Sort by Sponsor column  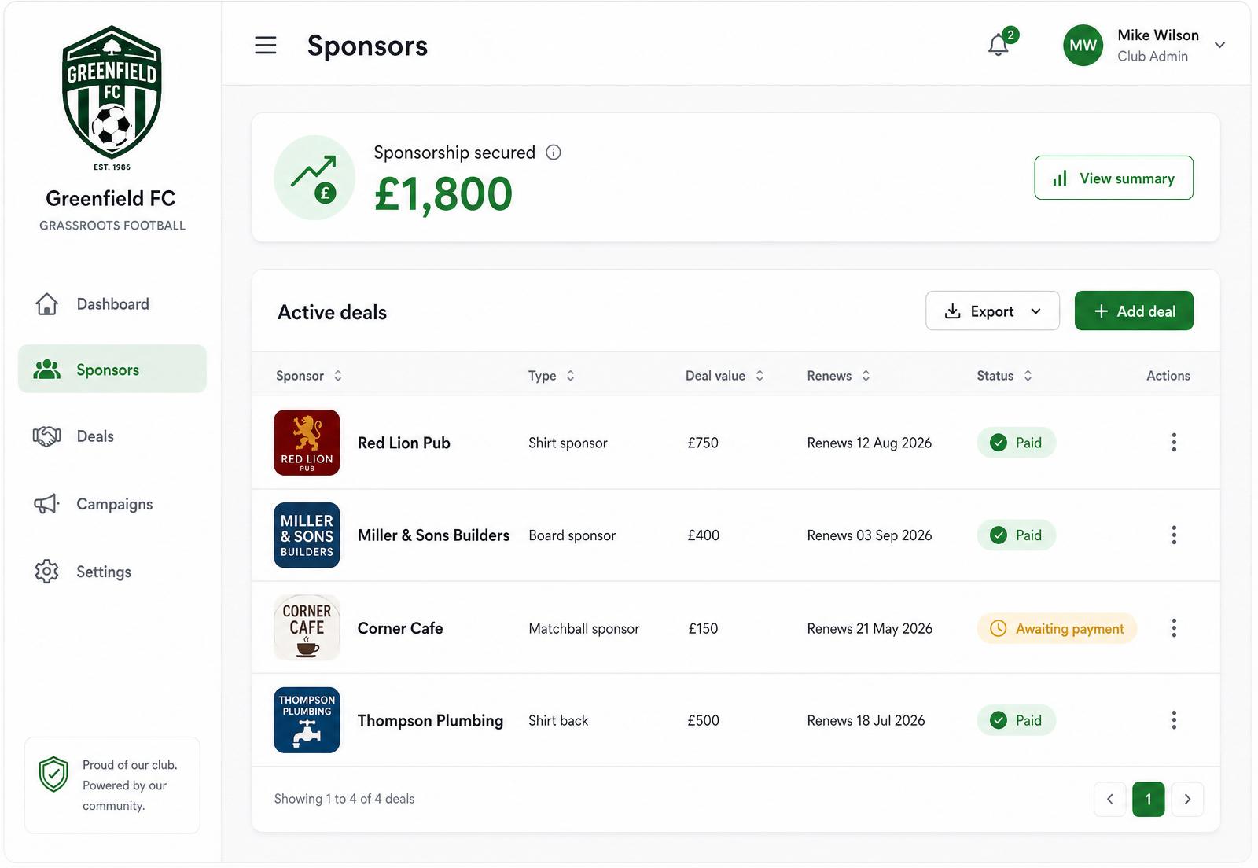point(309,376)
